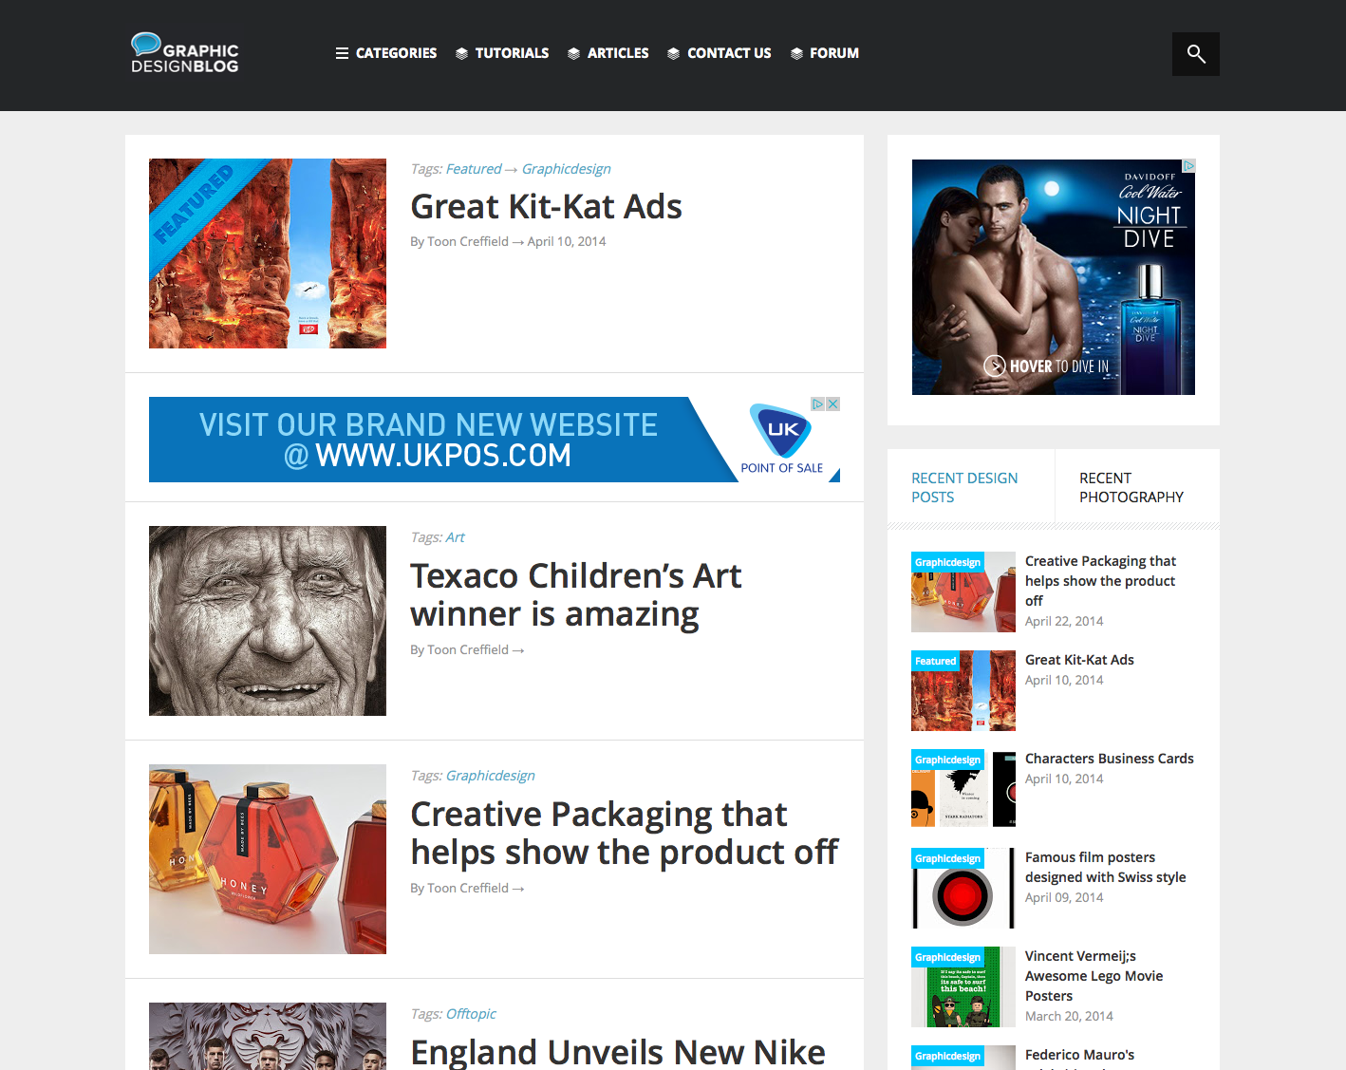This screenshot has width=1346, height=1070.
Task: Go to Tutorials menu item
Action: tap(512, 53)
